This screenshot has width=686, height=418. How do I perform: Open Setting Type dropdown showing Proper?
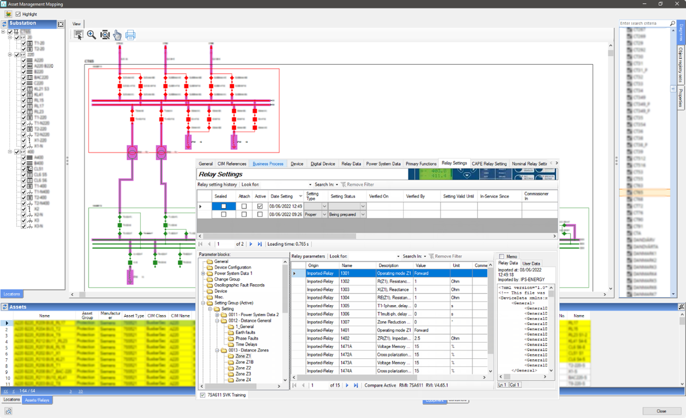(x=325, y=214)
